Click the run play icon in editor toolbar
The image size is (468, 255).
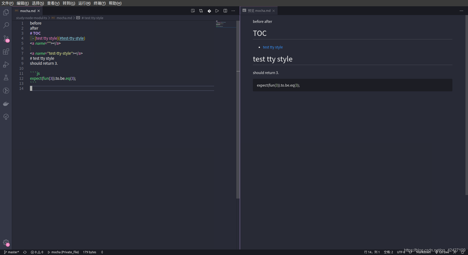[217, 11]
